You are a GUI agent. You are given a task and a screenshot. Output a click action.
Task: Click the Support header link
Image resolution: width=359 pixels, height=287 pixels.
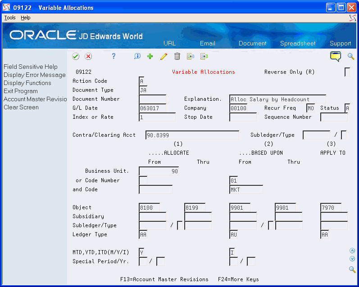coord(340,43)
